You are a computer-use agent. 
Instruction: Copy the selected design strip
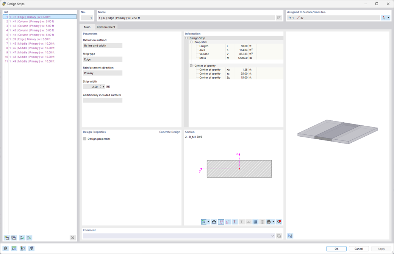pyautogui.click(x=14, y=238)
